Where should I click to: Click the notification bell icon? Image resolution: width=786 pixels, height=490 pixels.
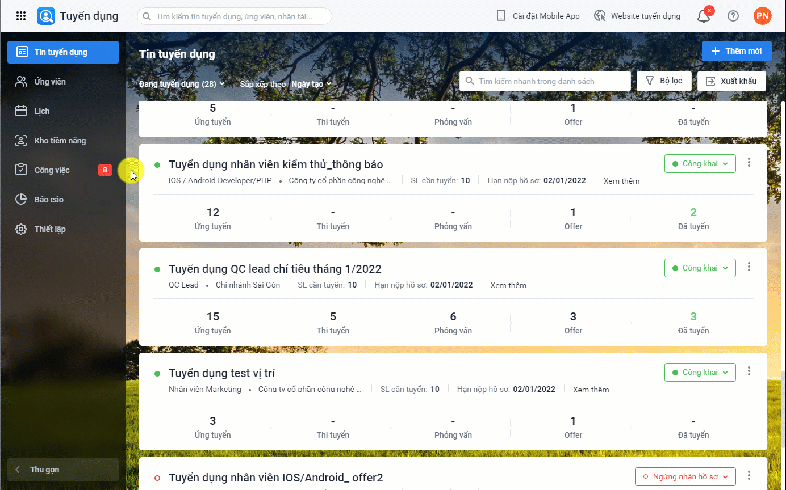[x=704, y=16]
